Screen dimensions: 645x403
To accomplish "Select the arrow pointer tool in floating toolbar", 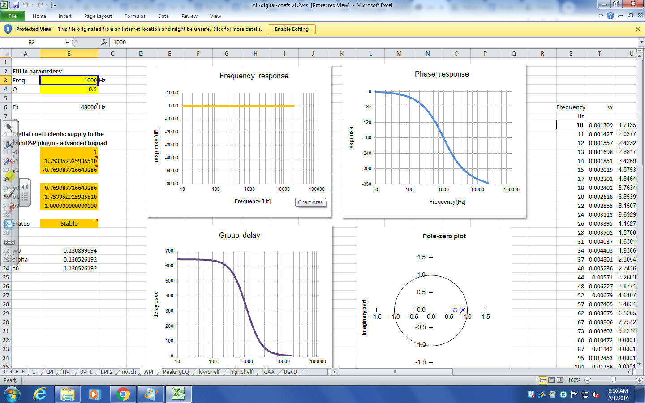I will click(x=9, y=128).
